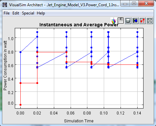Open the Special menu

click(28, 13)
